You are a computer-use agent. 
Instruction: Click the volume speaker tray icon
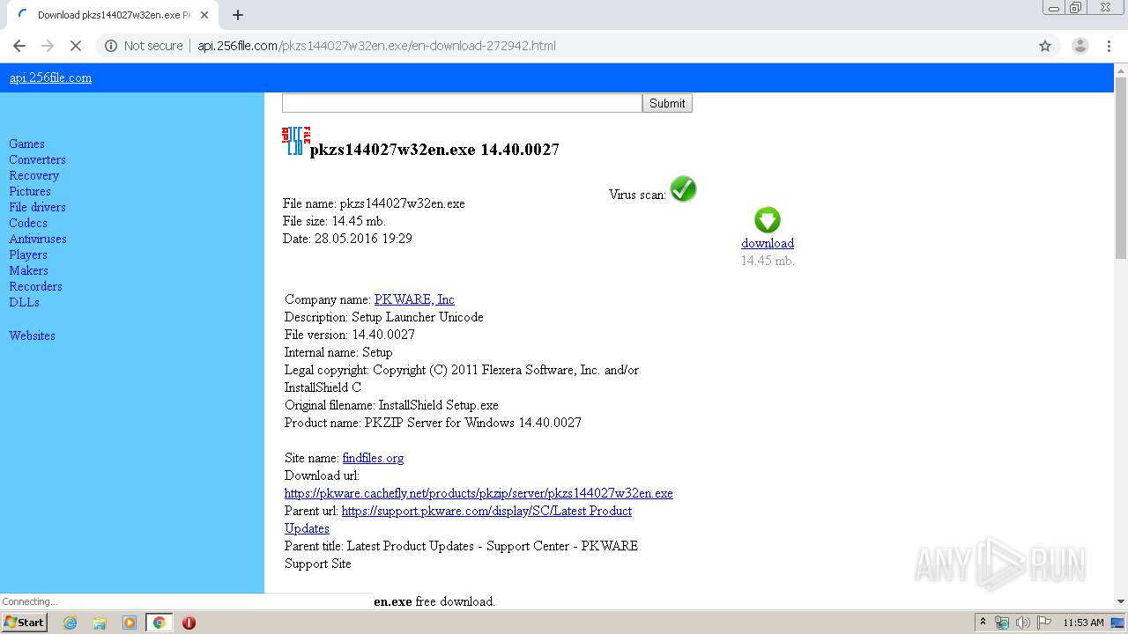point(1023,623)
